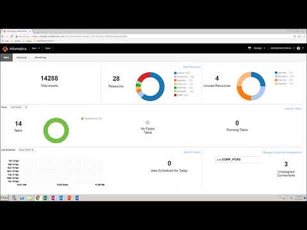Click the 28 Resources count
Screen dimensions: 307x230
pos(116,79)
